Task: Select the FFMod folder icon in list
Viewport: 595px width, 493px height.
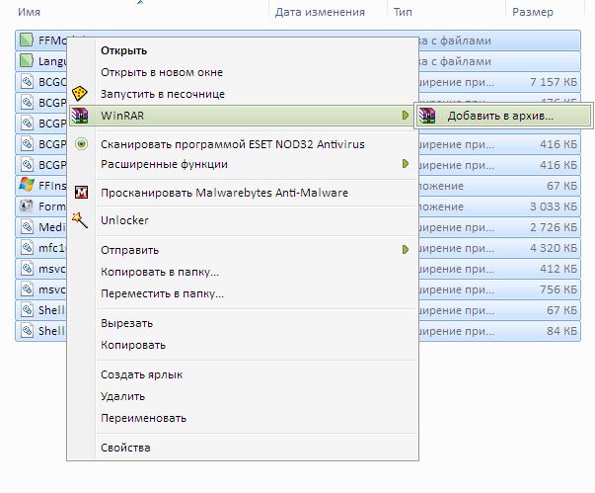Action: (x=28, y=41)
